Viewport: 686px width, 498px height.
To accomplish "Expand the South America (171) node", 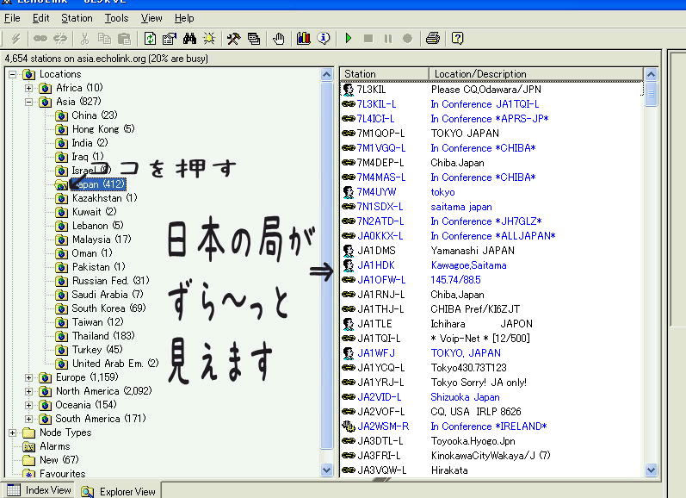I will point(29,419).
